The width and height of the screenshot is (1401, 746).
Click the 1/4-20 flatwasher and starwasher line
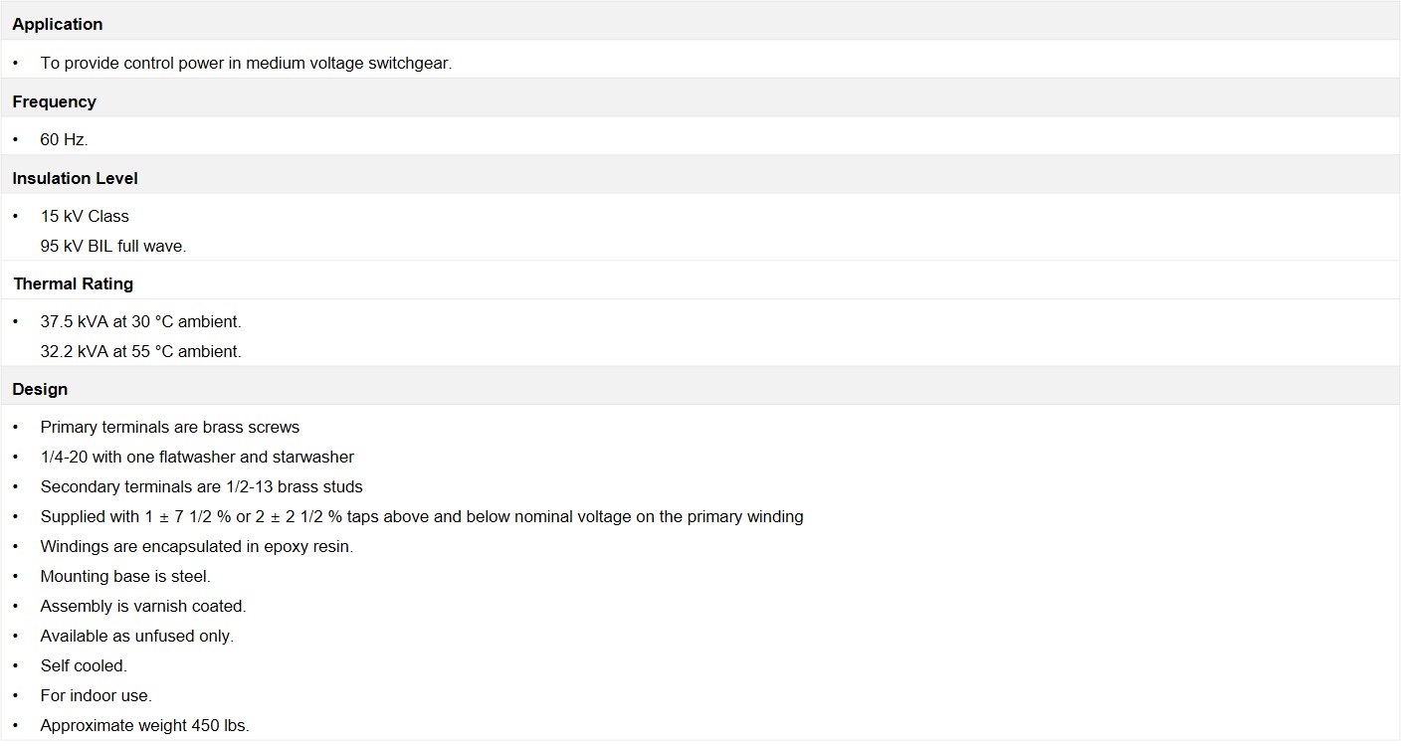click(x=197, y=458)
